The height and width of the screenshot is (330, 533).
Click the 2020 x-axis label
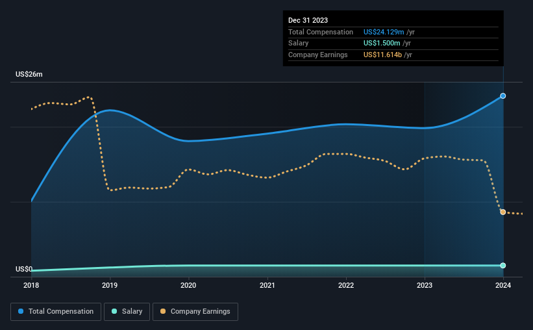click(x=188, y=285)
